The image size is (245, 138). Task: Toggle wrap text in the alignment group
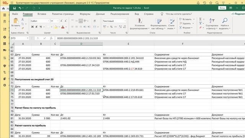pos(95,21)
